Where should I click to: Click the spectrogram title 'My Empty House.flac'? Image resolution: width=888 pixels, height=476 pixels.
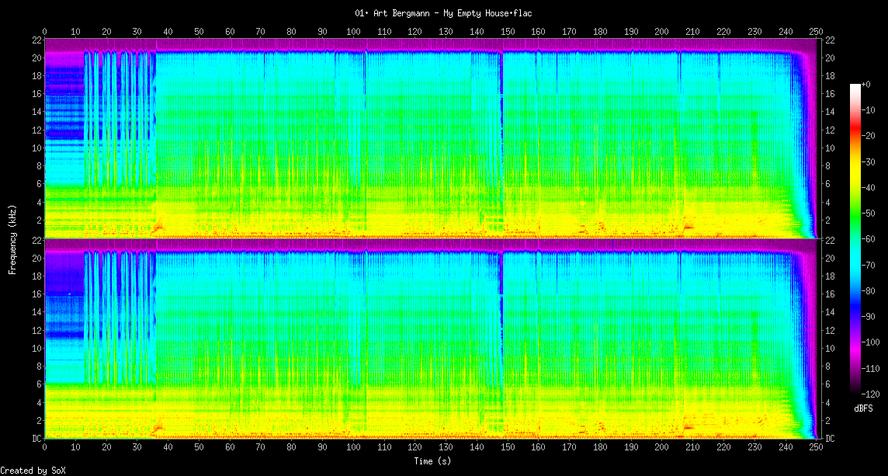pos(443,13)
